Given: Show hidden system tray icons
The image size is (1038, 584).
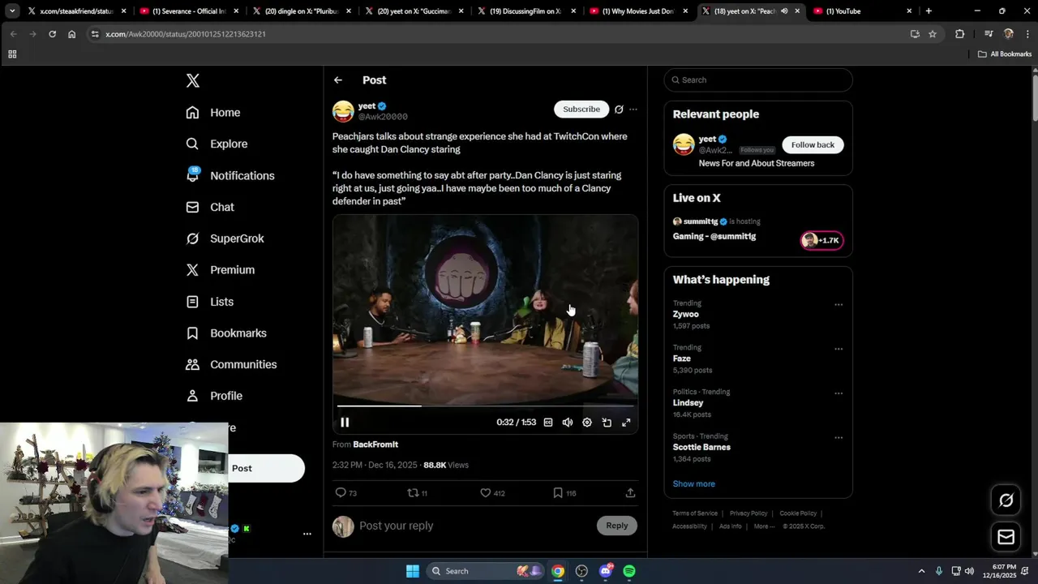Looking at the screenshot, I should (x=921, y=571).
